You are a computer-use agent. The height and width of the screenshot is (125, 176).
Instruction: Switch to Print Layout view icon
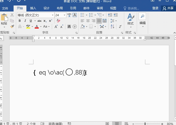point(117,124)
